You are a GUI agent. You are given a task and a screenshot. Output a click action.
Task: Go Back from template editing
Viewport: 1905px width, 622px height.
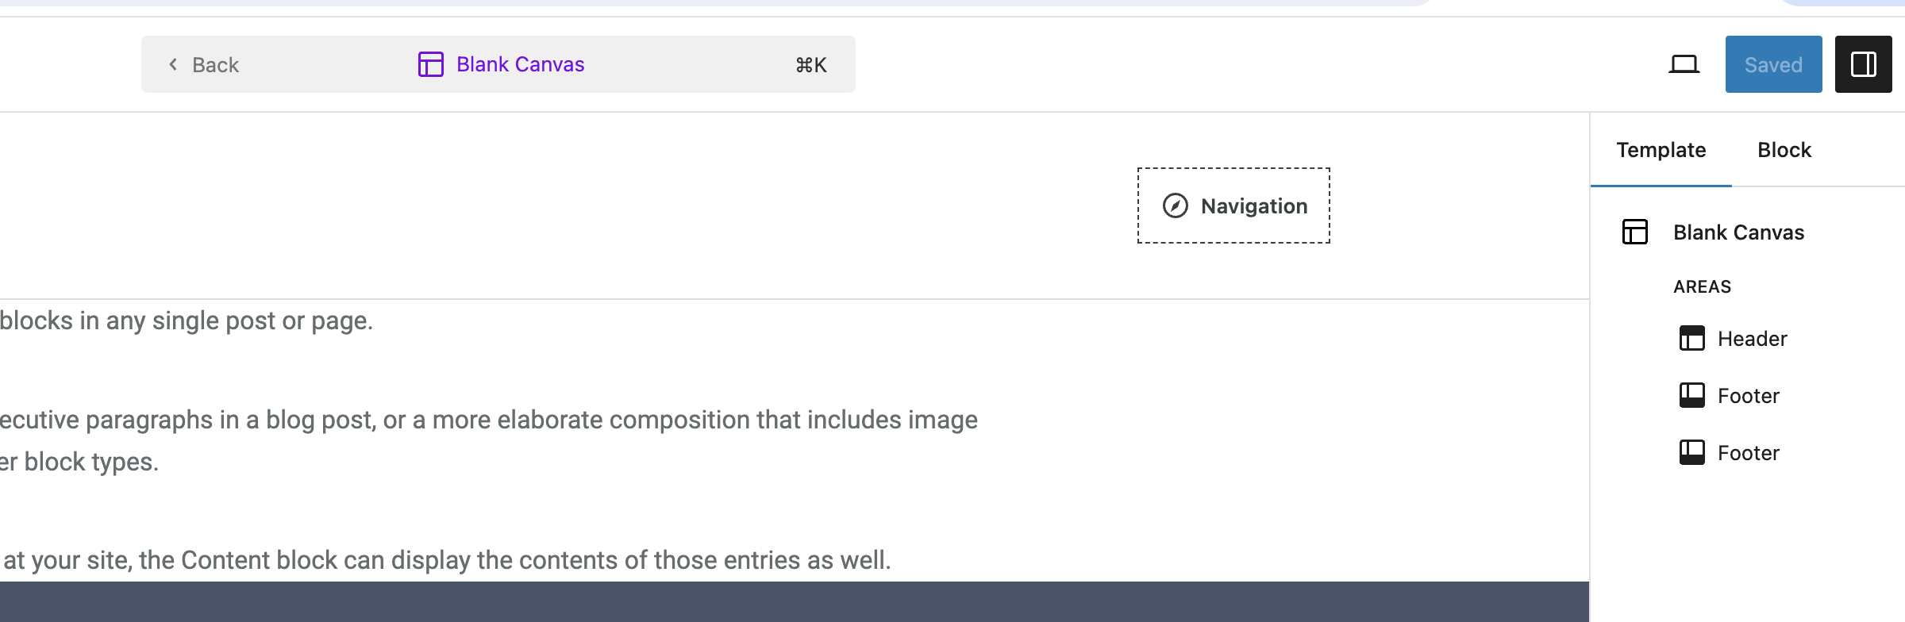pyautogui.click(x=203, y=64)
